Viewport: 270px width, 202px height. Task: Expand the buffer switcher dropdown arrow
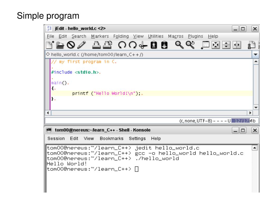255,55
